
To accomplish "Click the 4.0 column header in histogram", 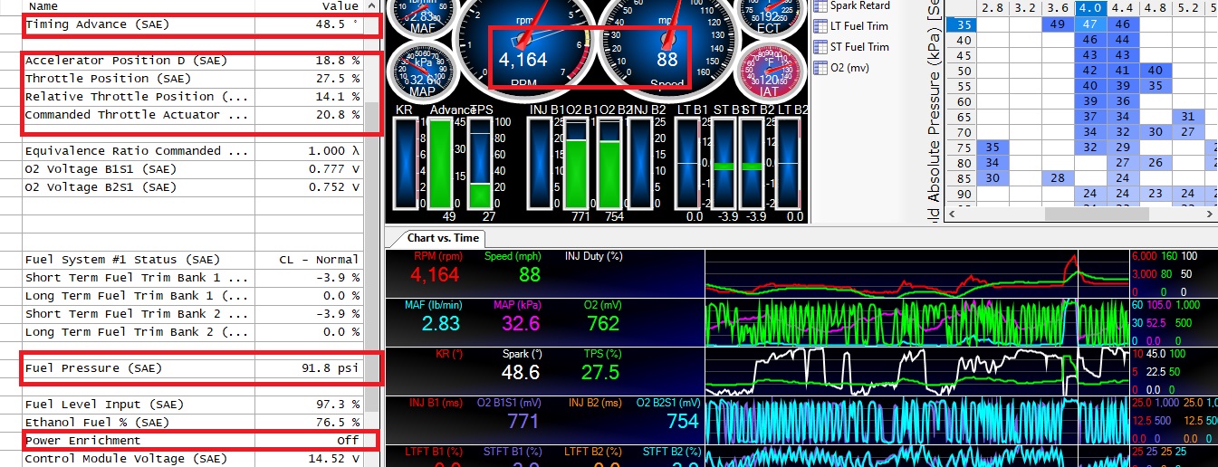I will [x=1089, y=8].
